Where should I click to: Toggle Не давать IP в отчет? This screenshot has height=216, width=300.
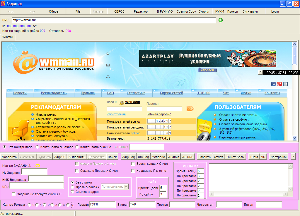(x=133, y=171)
